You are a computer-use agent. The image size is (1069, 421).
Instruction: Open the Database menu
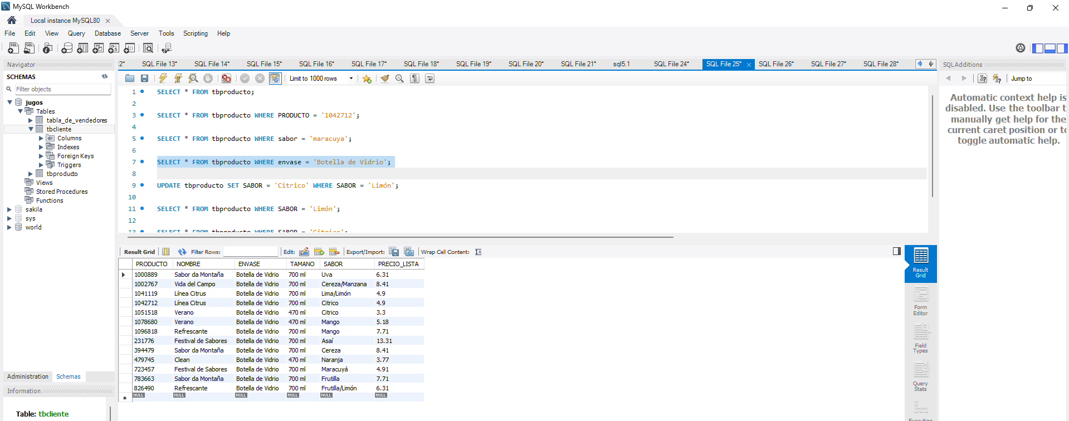[x=108, y=33]
